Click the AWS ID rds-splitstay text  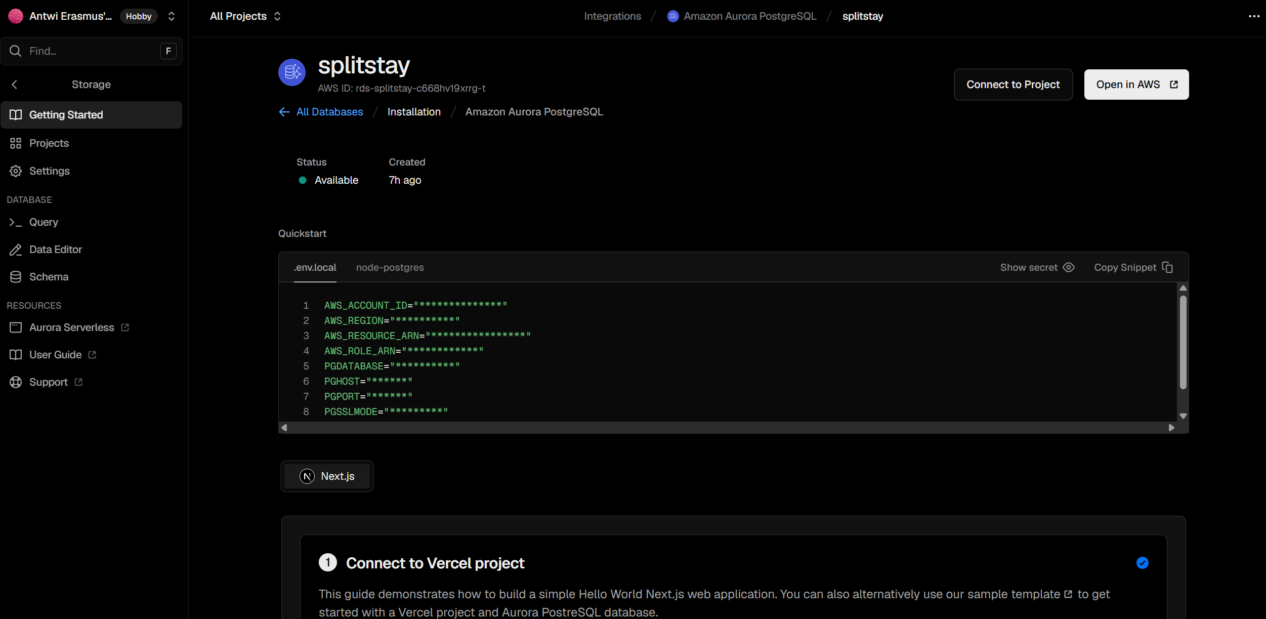pyautogui.click(x=402, y=88)
